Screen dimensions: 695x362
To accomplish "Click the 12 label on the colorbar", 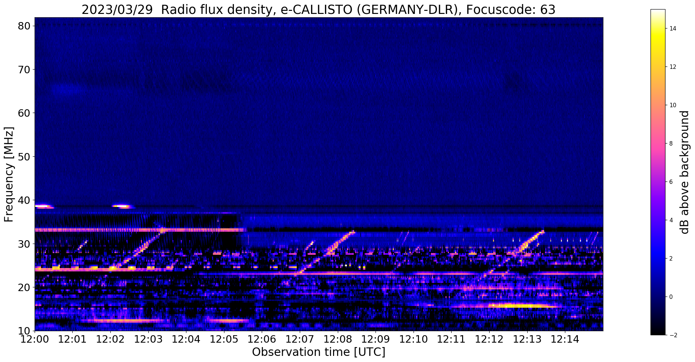I will [672, 67].
